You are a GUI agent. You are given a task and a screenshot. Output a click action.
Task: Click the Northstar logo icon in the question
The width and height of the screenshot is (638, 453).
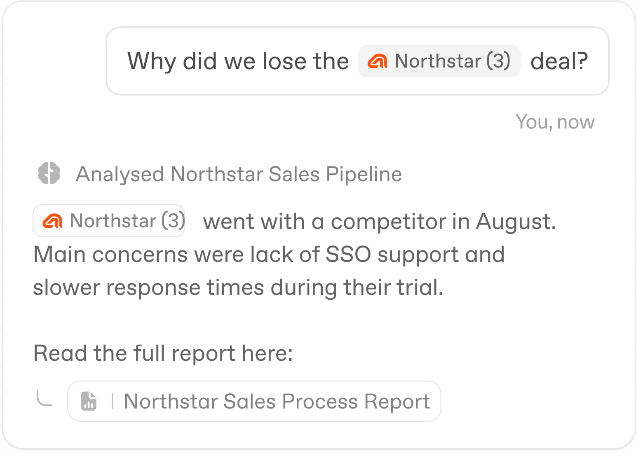click(378, 61)
